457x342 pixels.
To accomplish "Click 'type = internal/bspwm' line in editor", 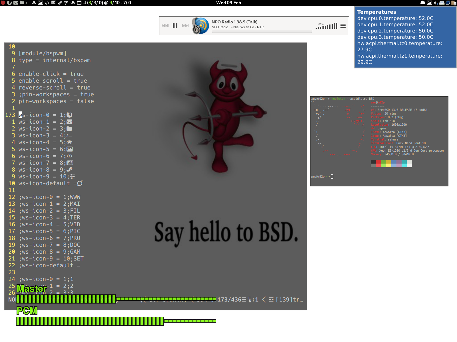I will click(55, 60).
